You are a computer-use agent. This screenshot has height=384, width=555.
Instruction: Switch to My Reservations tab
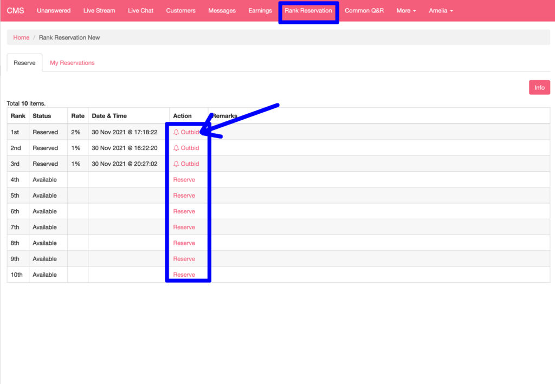(72, 63)
